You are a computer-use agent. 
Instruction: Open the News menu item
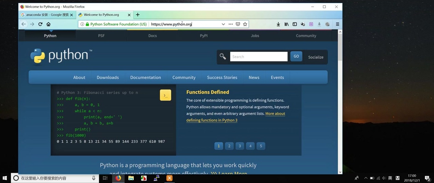coord(254,78)
